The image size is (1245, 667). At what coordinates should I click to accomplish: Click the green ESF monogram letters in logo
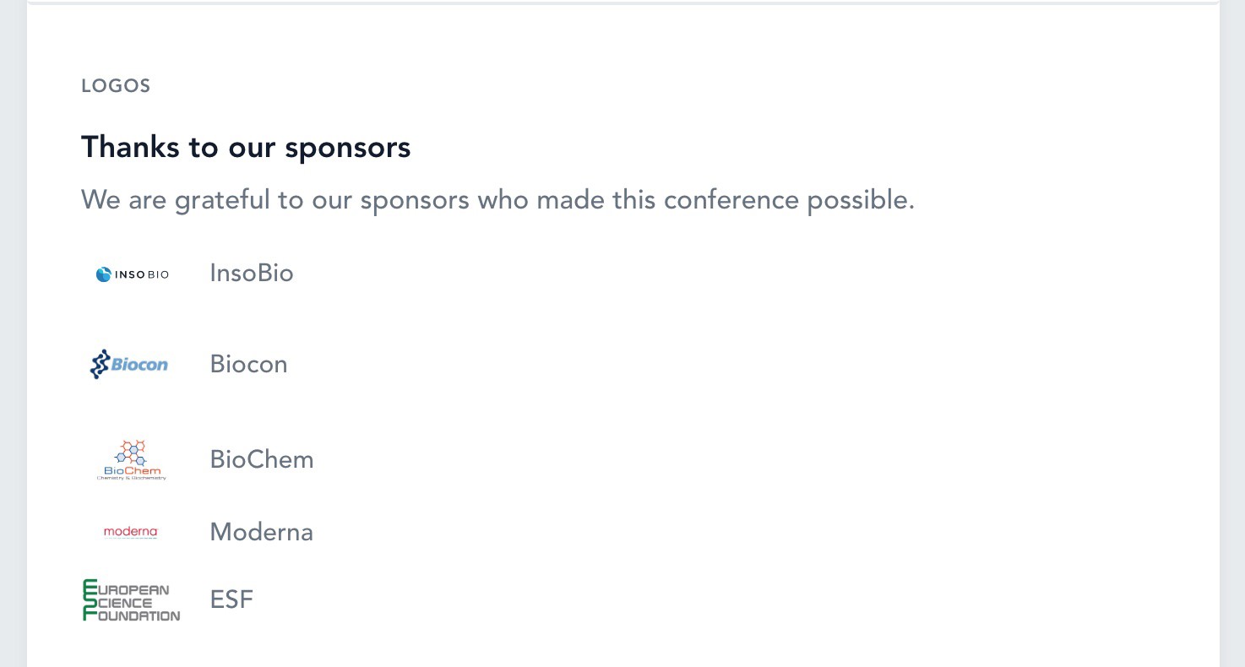pyautogui.click(x=89, y=600)
